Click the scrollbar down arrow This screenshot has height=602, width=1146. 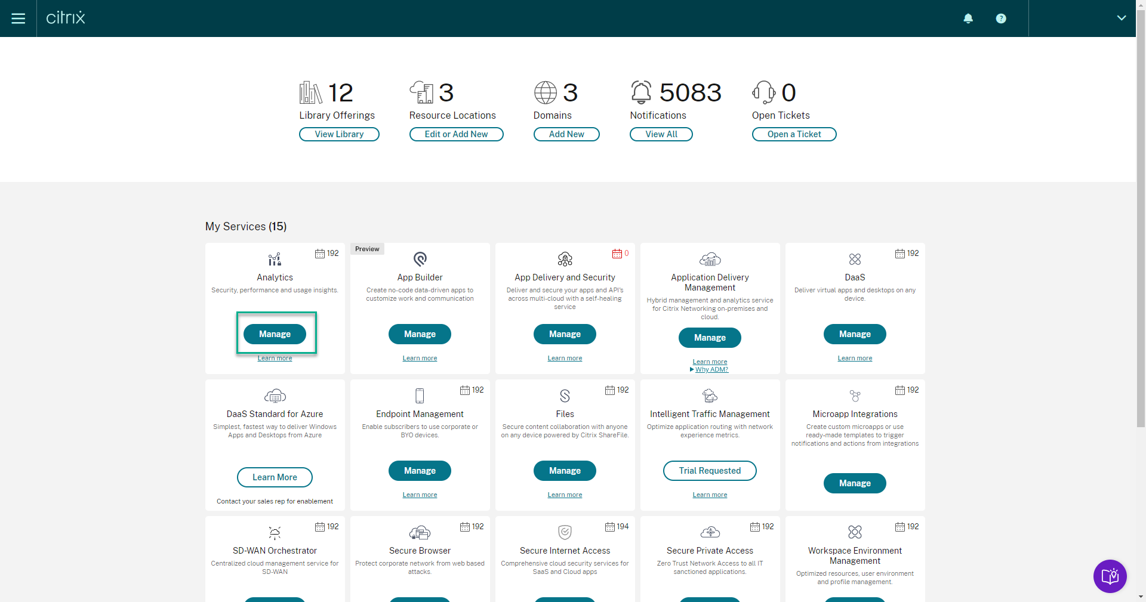tap(1141, 597)
